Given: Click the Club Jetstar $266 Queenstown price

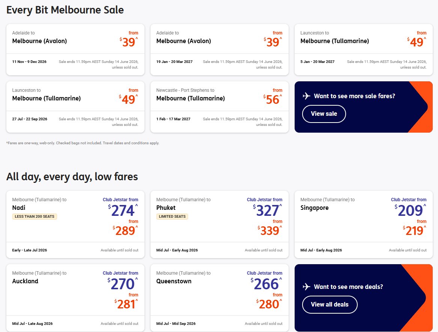Looking at the screenshot, I should coord(266,284).
